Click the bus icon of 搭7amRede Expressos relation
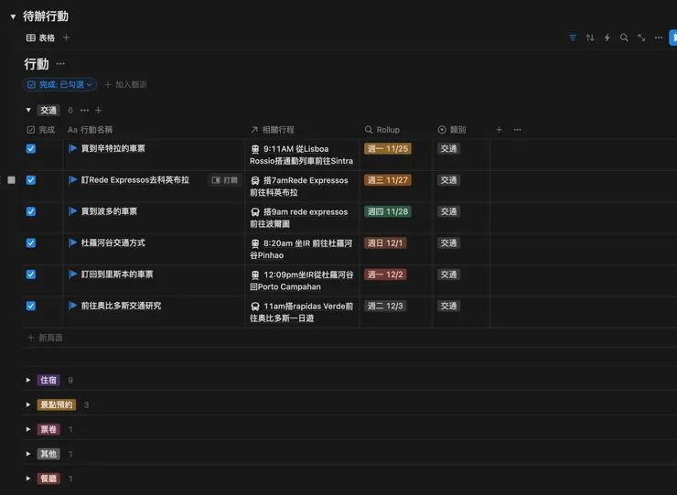 pos(255,180)
